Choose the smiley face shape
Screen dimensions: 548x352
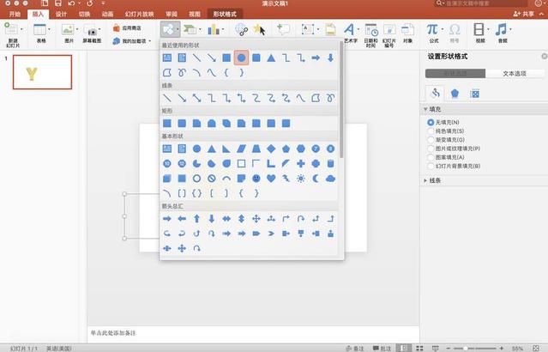(x=256, y=179)
